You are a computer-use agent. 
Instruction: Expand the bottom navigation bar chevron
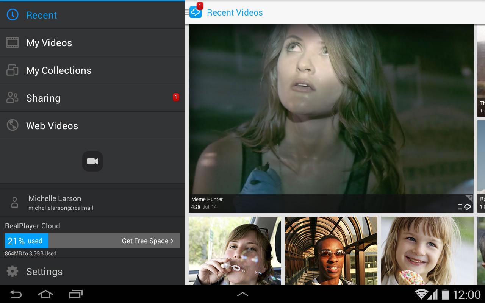[x=242, y=294]
